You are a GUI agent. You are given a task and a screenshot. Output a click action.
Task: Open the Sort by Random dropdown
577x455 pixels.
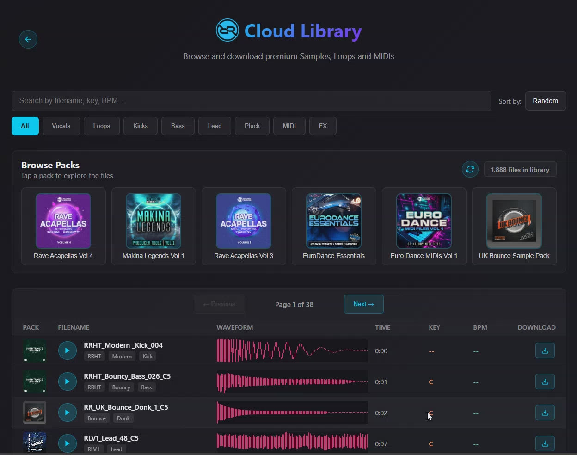545,101
